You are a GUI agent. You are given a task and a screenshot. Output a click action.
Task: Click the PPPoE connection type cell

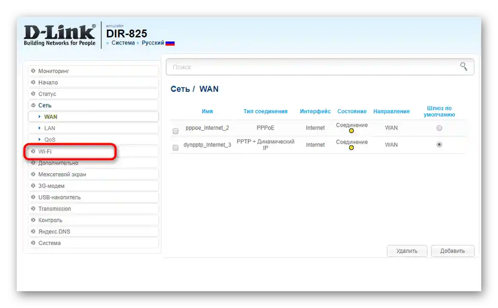click(x=265, y=128)
